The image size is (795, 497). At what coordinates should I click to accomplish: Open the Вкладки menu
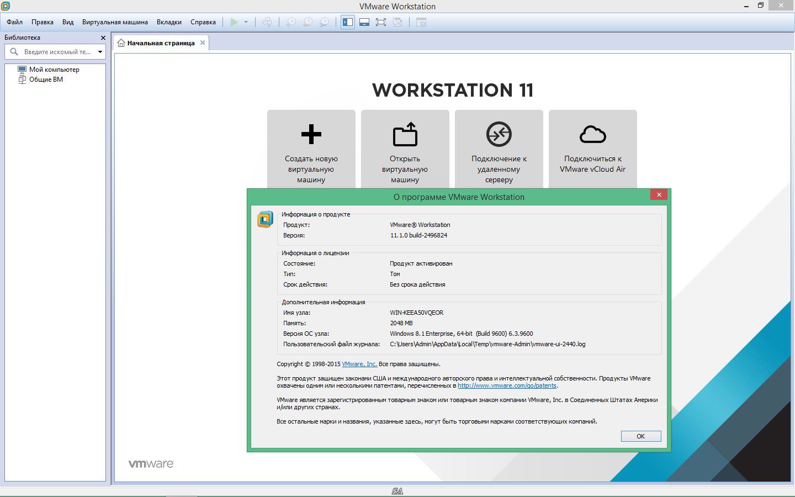click(169, 22)
